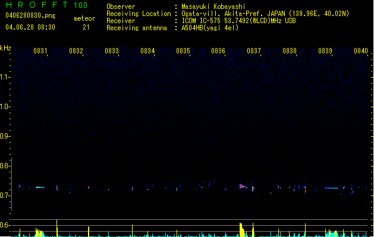Click time marker 0839
This screenshot has height=237, width=374.
click(325, 51)
